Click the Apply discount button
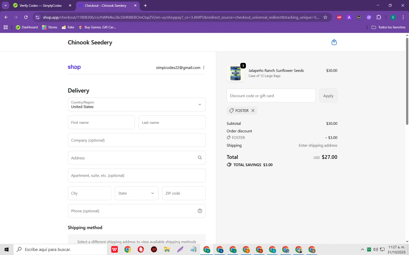 328,96
